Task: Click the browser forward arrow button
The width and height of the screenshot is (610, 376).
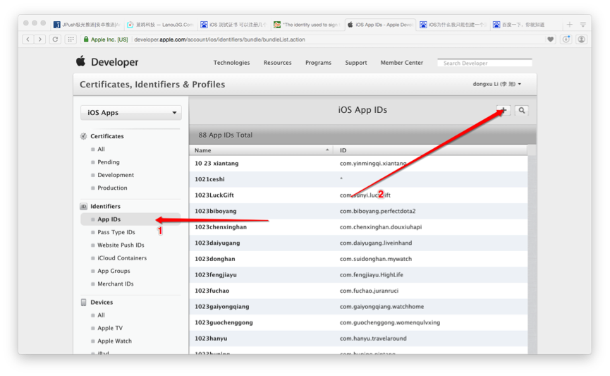Action: 40,40
